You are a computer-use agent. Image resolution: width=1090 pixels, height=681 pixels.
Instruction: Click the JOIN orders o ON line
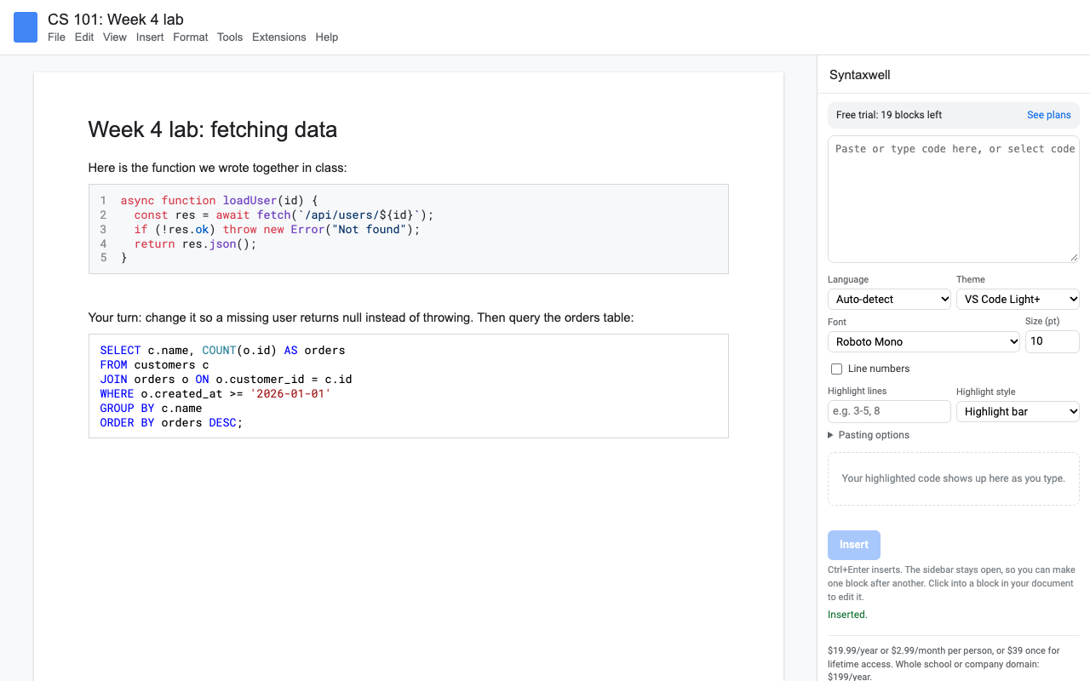[x=226, y=379]
